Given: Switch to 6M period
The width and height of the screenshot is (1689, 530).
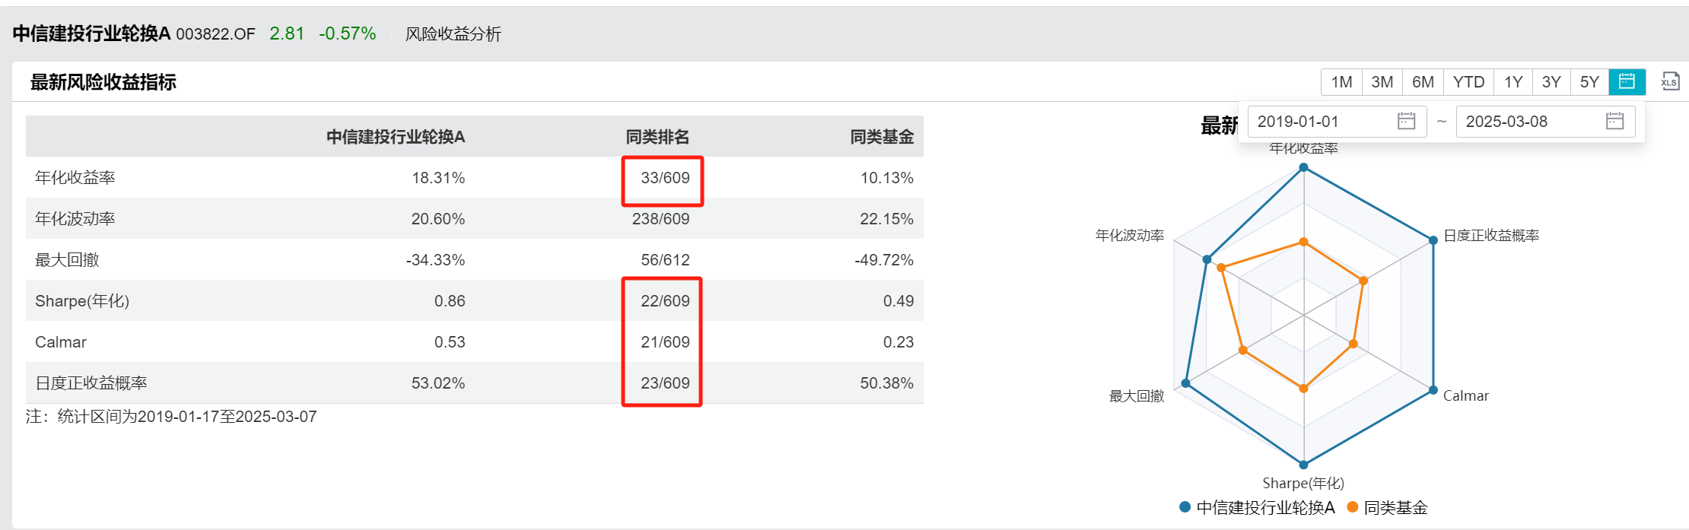Looking at the screenshot, I should 1423,82.
